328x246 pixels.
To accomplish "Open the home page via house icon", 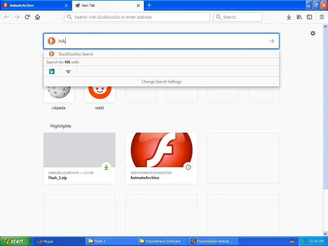I will [37, 17].
